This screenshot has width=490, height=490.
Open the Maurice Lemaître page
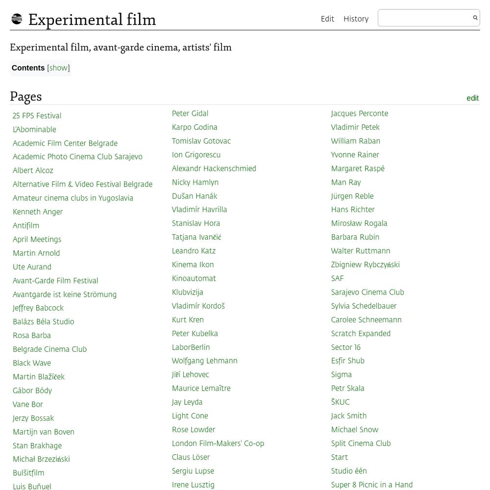point(201,389)
